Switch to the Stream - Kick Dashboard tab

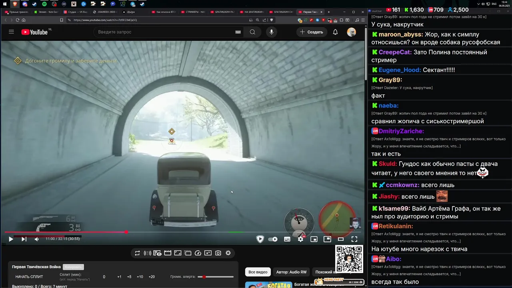pyautogui.click(x=46, y=12)
